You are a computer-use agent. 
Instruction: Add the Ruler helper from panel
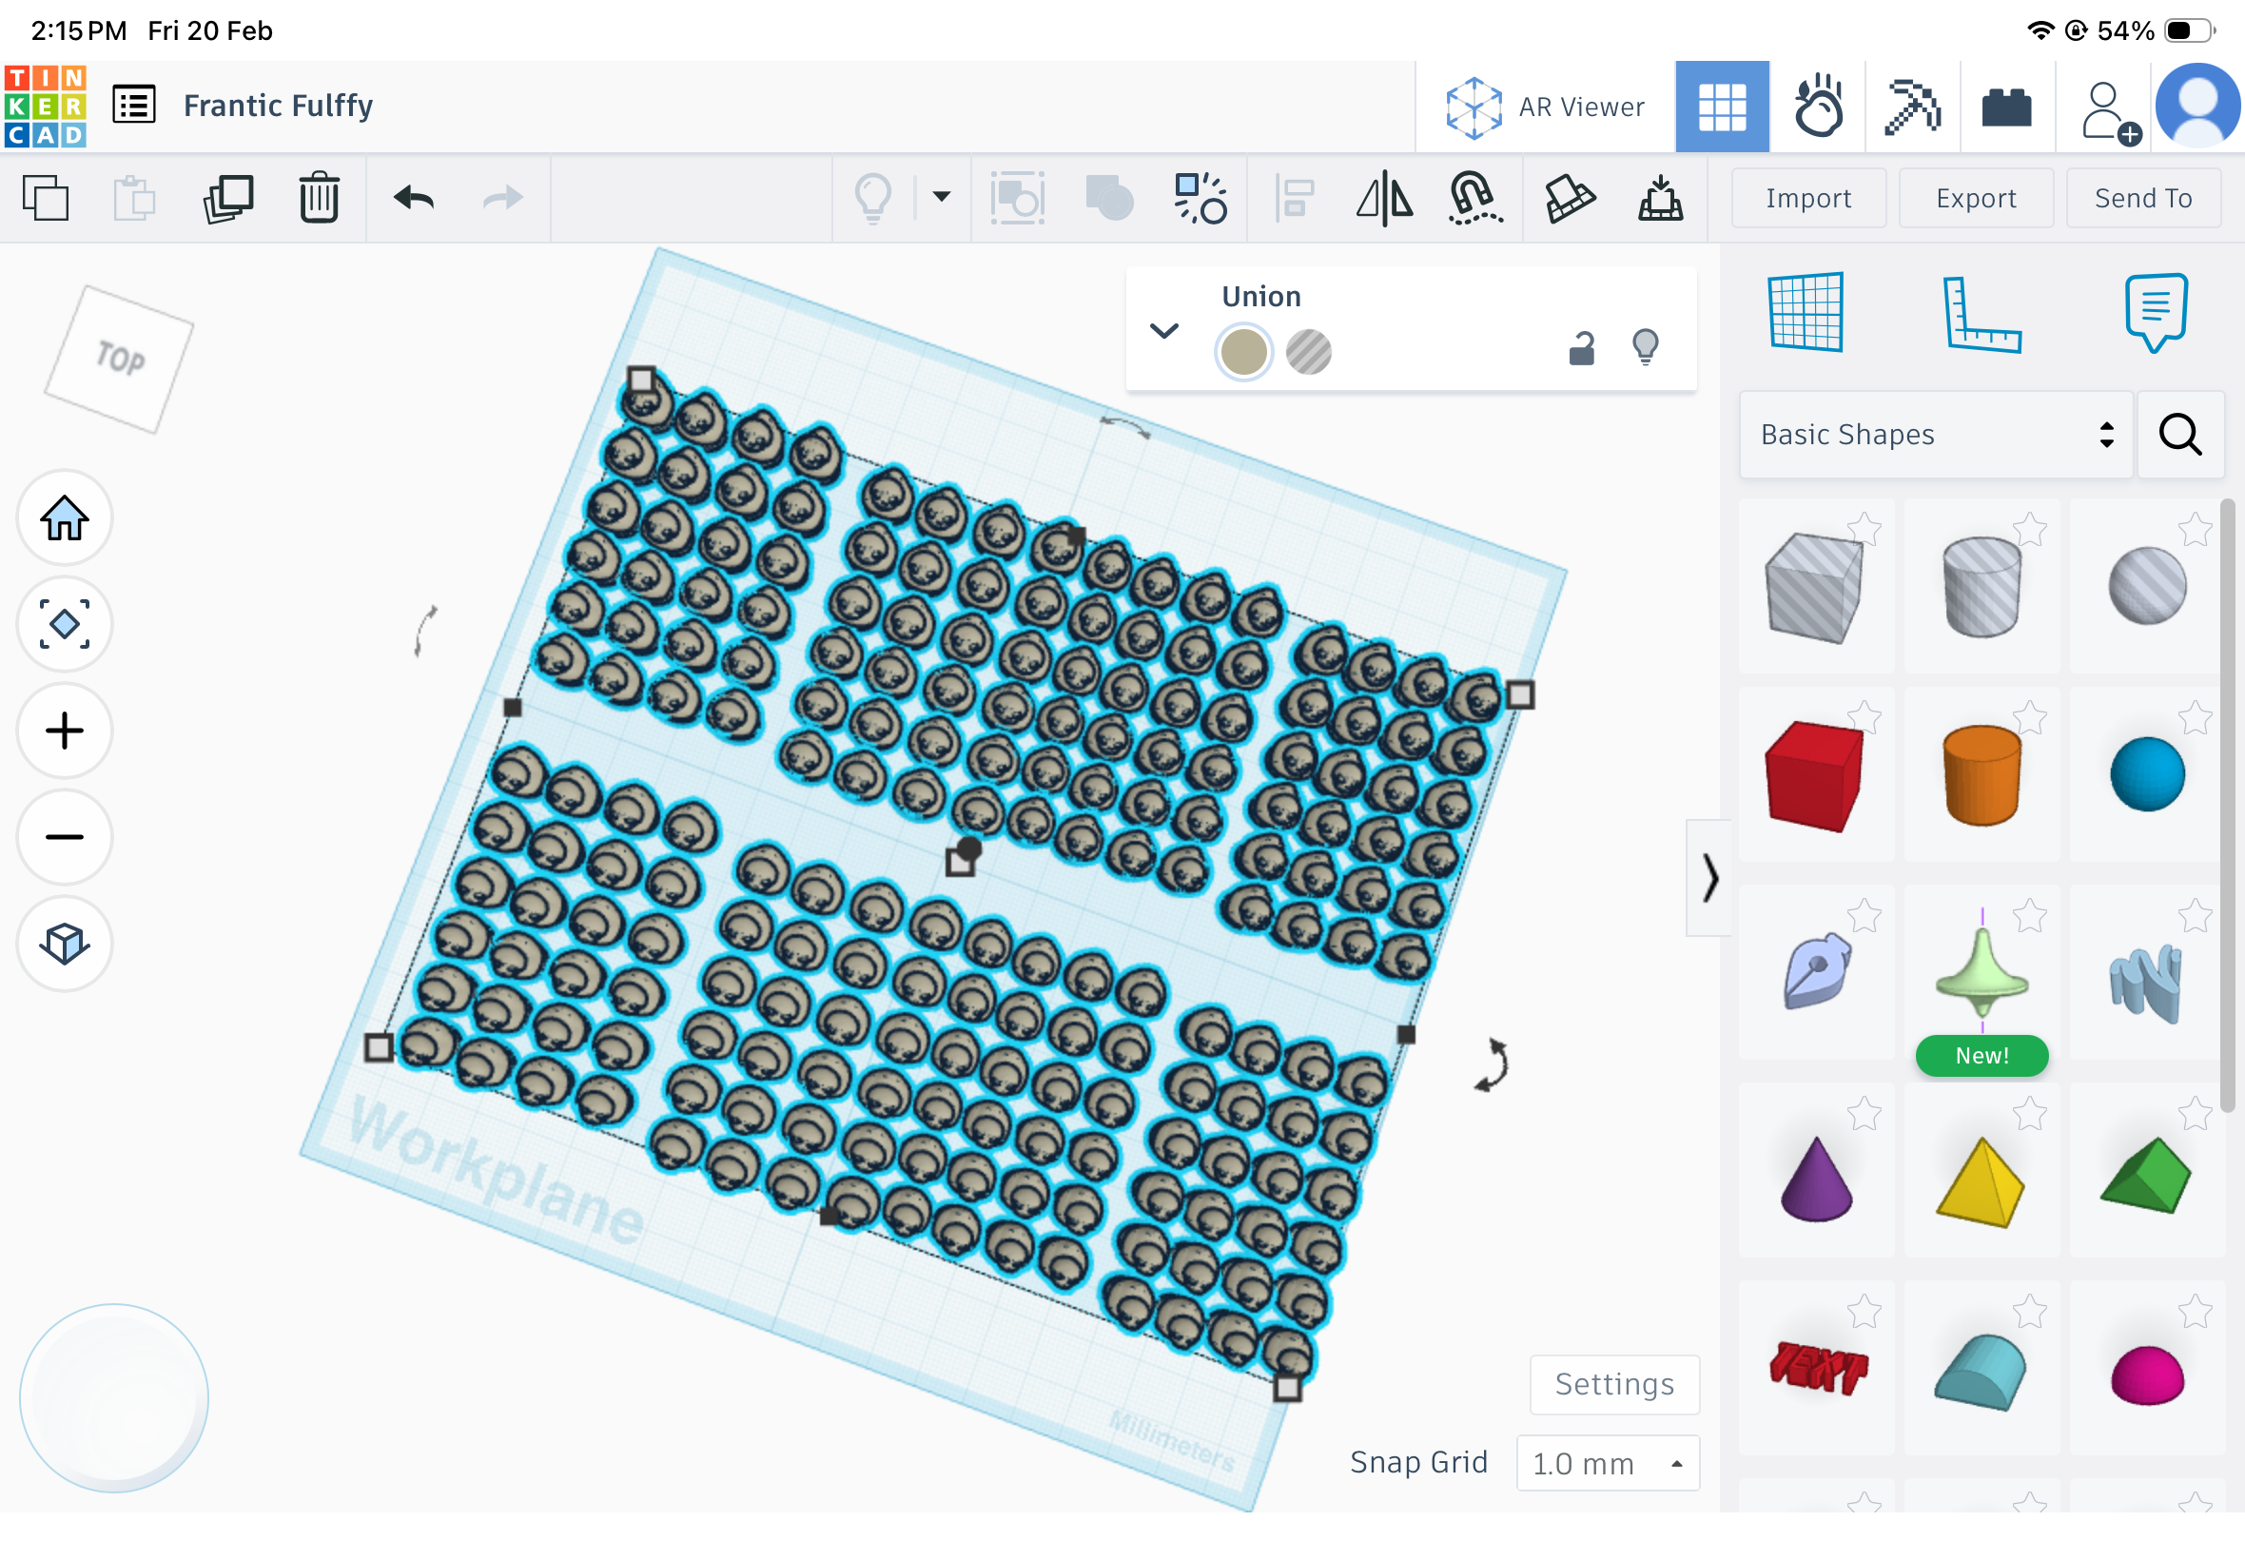(x=1981, y=315)
